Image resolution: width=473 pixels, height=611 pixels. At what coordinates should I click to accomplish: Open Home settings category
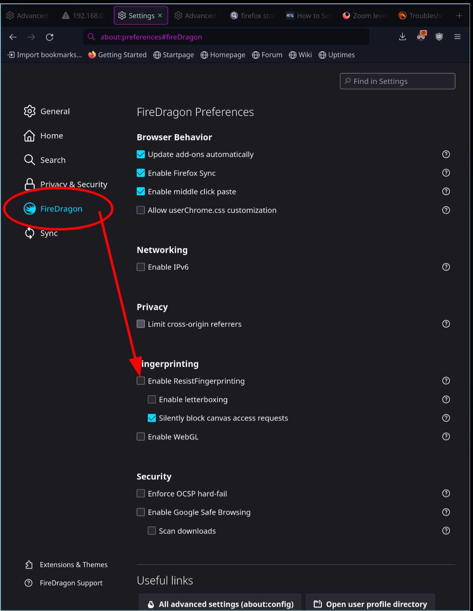point(43,136)
